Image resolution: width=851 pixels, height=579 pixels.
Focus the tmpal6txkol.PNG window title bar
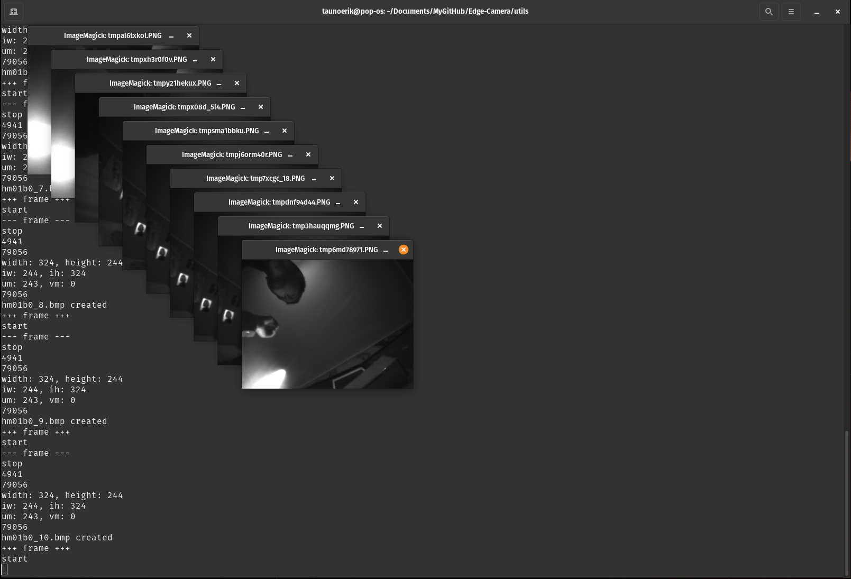tap(112, 35)
